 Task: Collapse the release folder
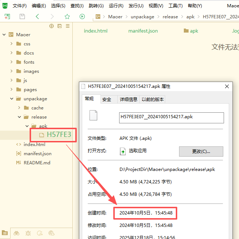click(19, 117)
